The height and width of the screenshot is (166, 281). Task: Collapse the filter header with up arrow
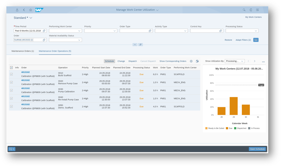[135, 45]
